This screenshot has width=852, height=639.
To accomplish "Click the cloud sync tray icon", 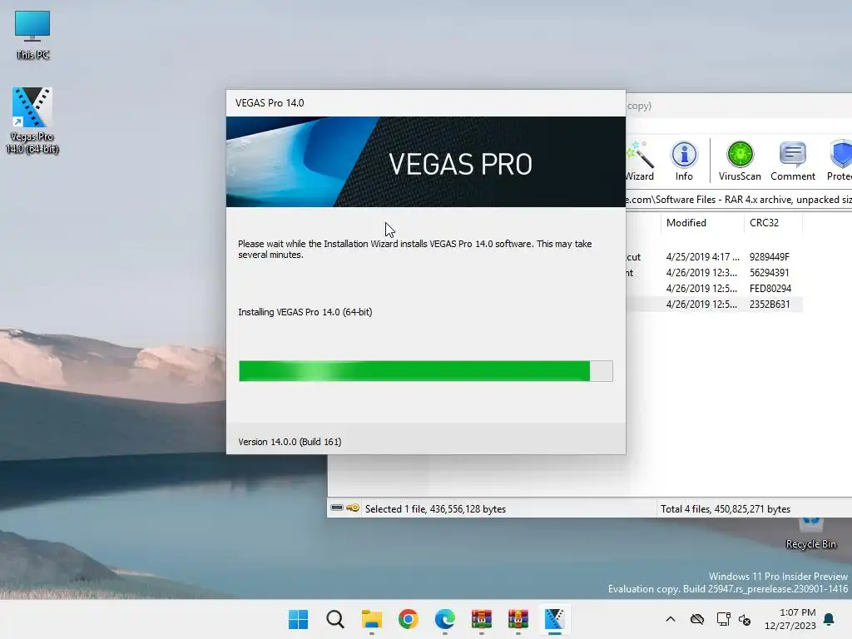I will (x=697, y=619).
